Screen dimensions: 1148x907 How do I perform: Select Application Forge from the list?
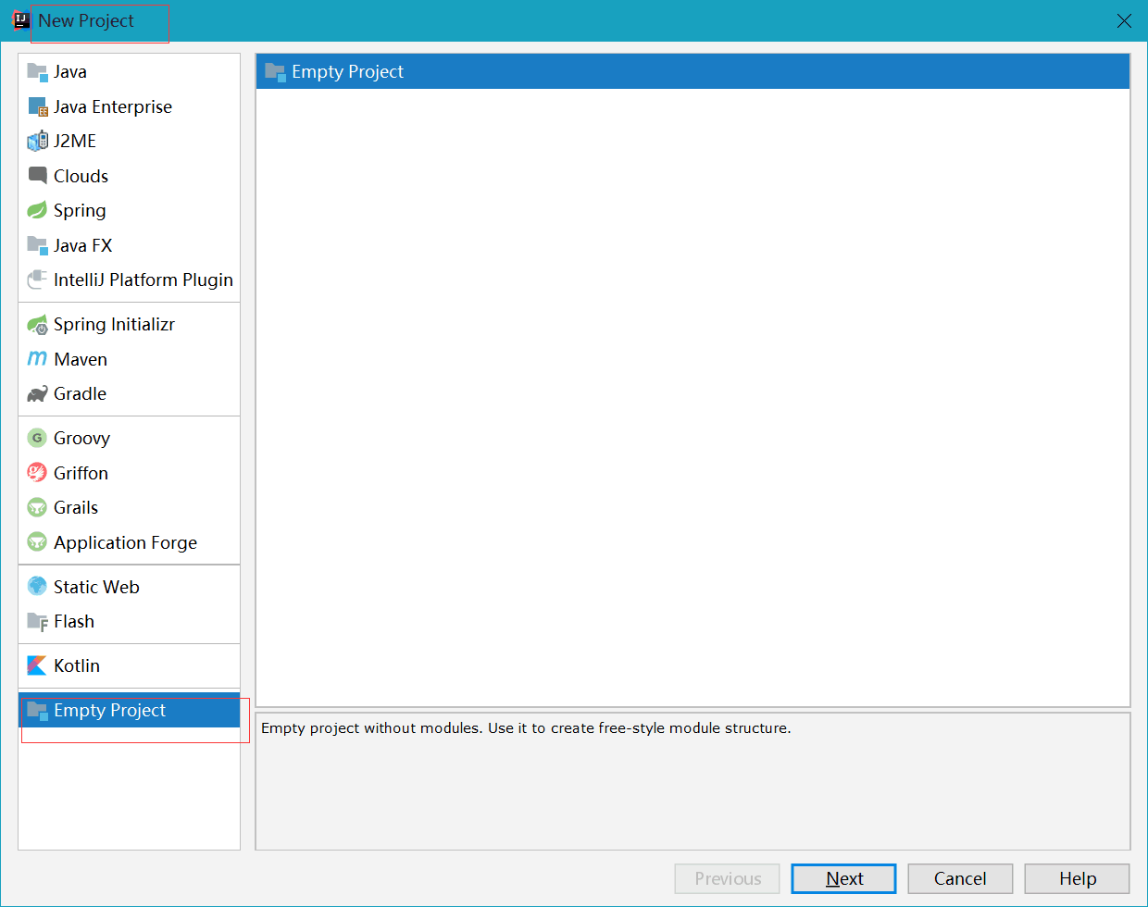tap(125, 543)
